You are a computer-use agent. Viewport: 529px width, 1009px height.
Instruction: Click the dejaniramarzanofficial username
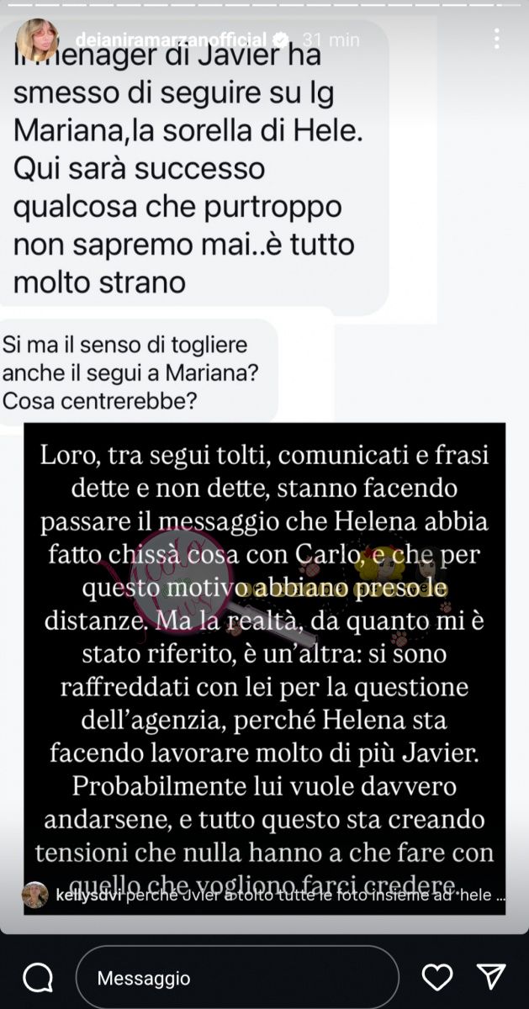coord(172,40)
